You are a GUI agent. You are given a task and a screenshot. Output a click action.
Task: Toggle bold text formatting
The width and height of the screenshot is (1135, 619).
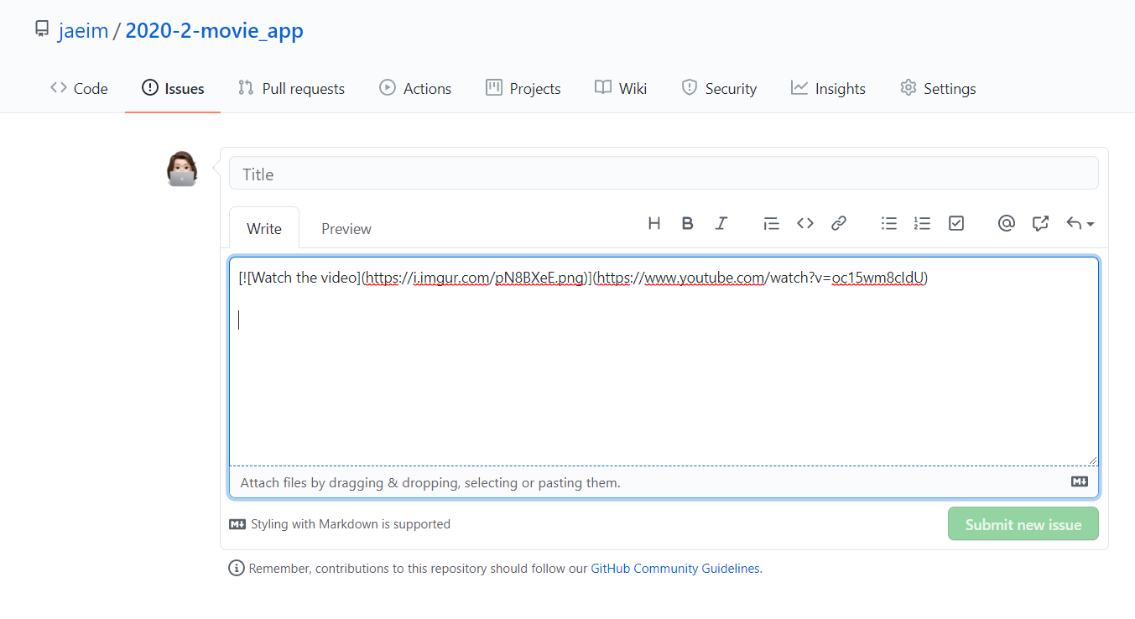tap(687, 223)
